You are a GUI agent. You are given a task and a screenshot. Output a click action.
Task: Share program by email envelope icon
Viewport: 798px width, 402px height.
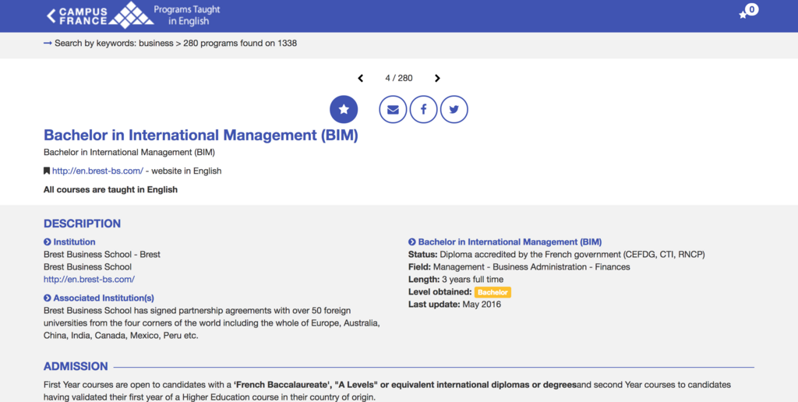point(393,109)
